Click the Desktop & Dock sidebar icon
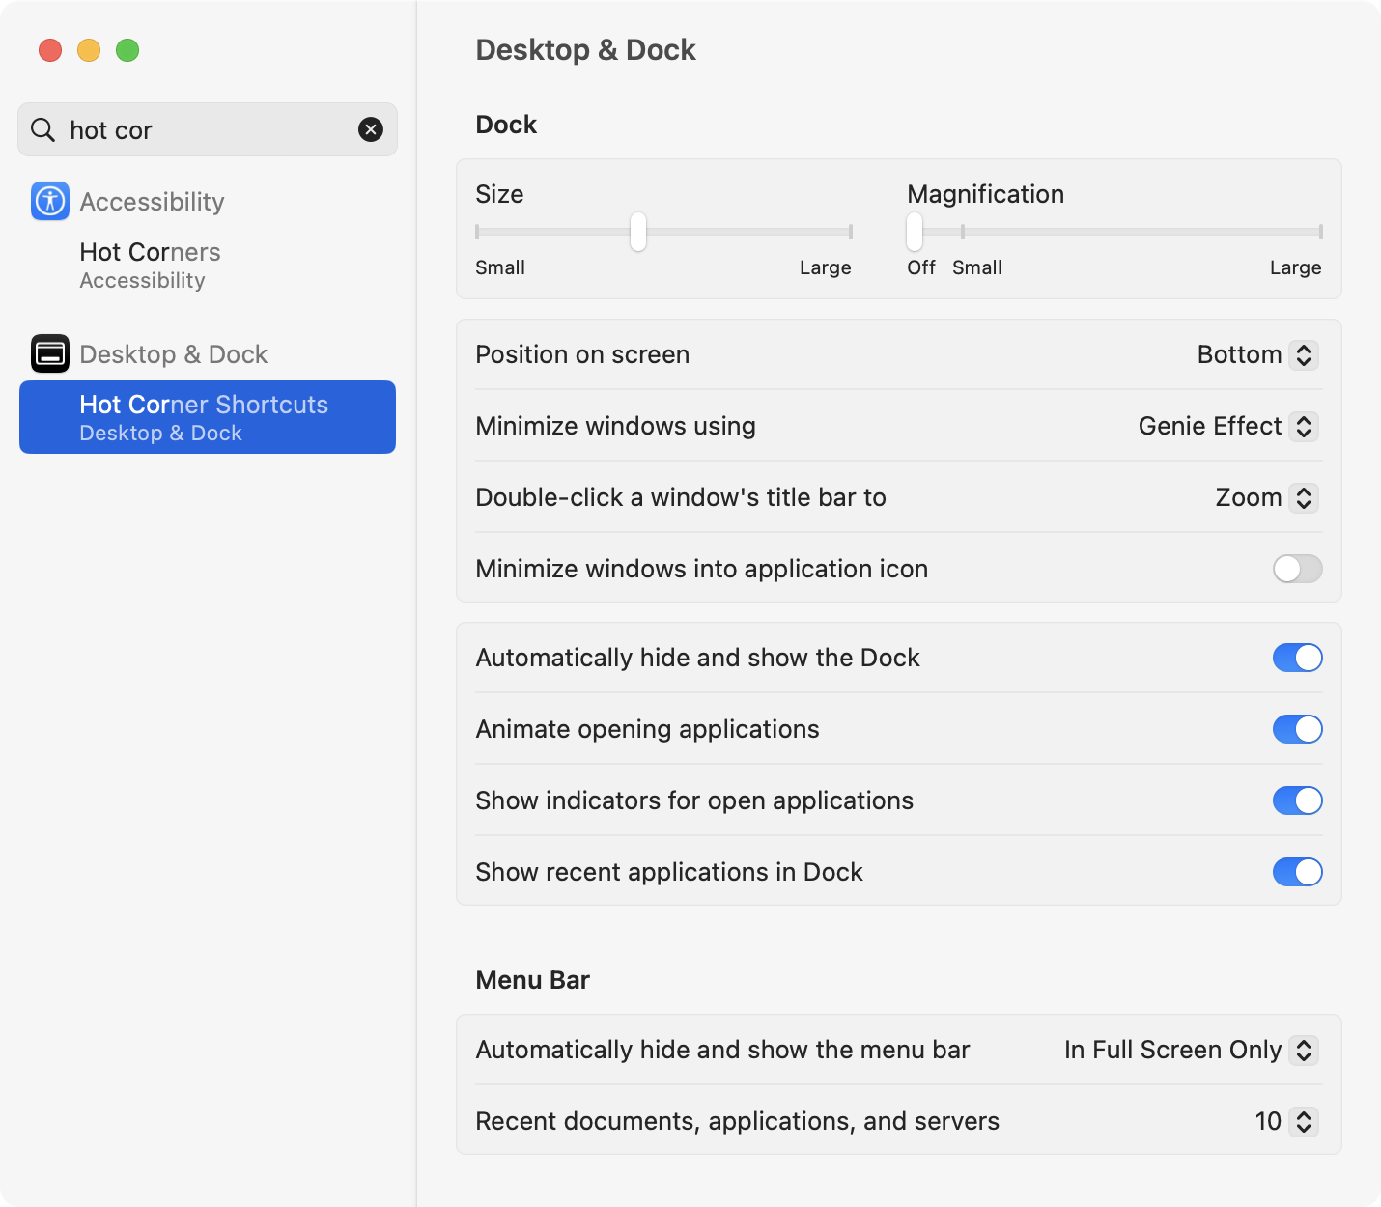The image size is (1381, 1207). pos(50,354)
